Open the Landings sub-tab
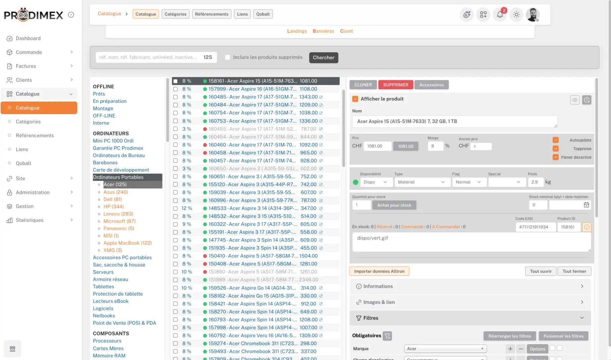611x360 pixels. click(x=297, y=31)
